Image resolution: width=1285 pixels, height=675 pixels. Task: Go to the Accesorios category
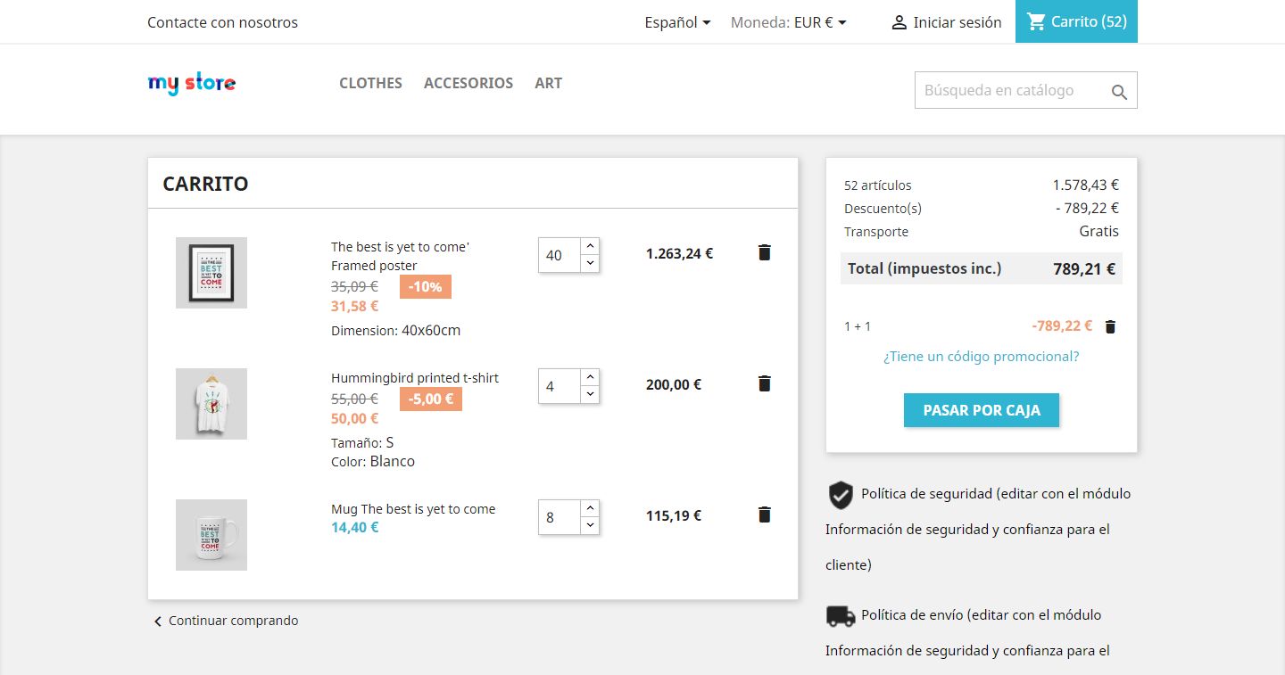(x=468, y=83)
